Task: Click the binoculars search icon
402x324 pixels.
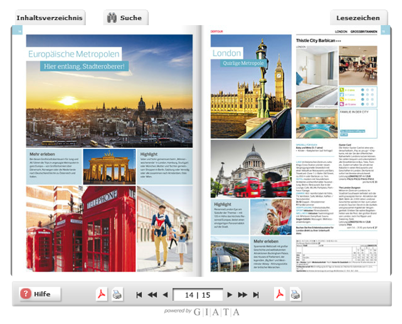Action: [x=112, y=18]
